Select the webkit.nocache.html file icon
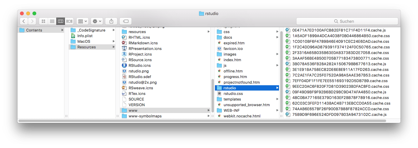The image size is (418, 148). pos(219,116)
